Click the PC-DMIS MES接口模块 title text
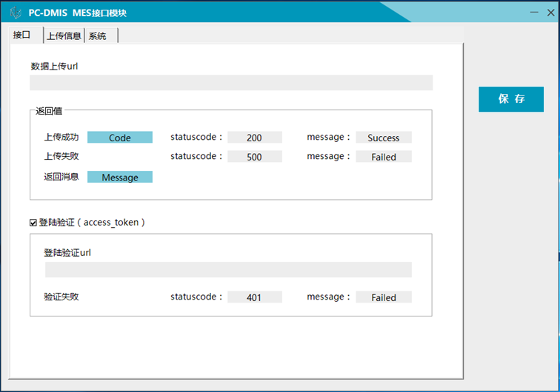Image resolution: width=560 pixels, height=392 pixels. tap(77, 13)
